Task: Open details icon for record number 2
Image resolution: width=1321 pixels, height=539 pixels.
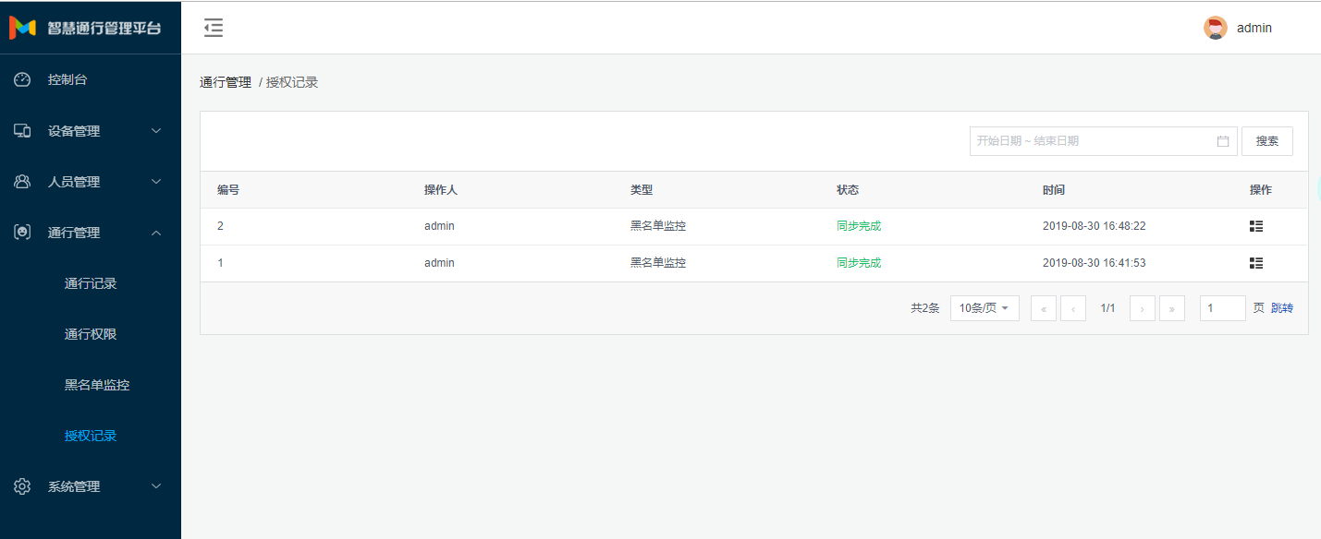Action: [1255, 226]
